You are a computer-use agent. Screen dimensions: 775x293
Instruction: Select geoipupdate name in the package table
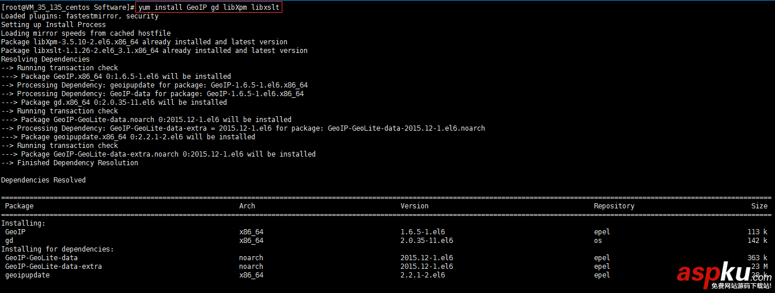click(x=27, y=275)
